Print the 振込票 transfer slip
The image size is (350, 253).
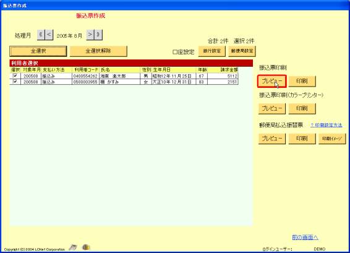[302, 81]
